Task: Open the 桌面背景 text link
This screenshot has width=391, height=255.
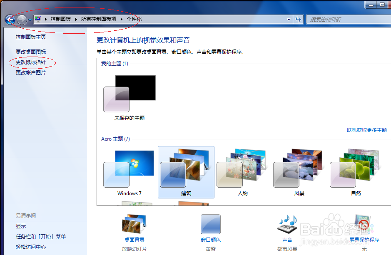Action: [x=134, y=240]
